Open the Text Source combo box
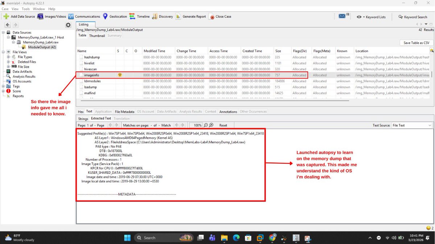This screenshot has width=435, height=244. 412,125
